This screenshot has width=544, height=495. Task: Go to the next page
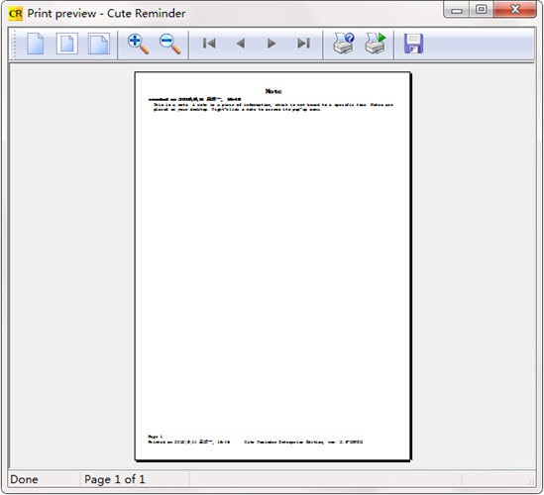(272, 44)
